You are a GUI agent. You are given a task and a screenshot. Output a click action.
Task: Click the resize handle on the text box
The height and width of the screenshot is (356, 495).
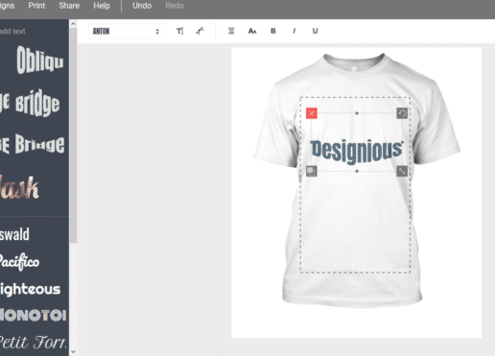click(x=402, y=171)
